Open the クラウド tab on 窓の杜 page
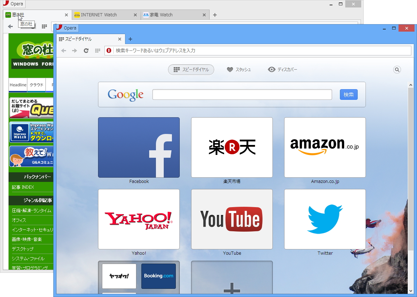This screenshot has width=417, height=297. tap(37, 85)
